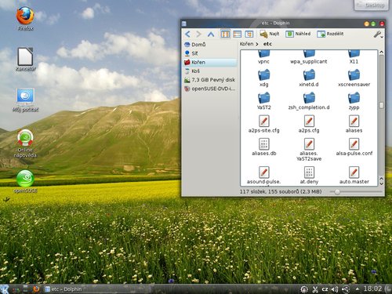Image resolution: width=392 pixels, height=294 pixels.
Task: Open openSUSE desktop icon
Action: [25, 182]
